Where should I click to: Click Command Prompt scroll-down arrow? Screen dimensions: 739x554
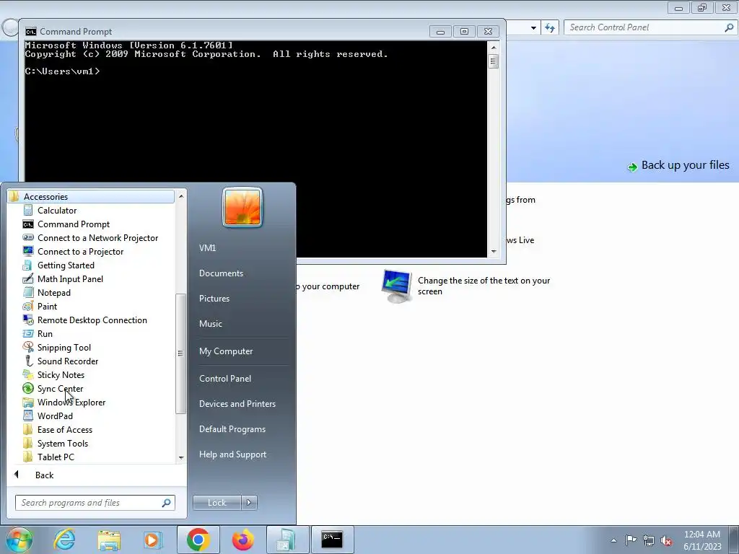coord(494,252)
